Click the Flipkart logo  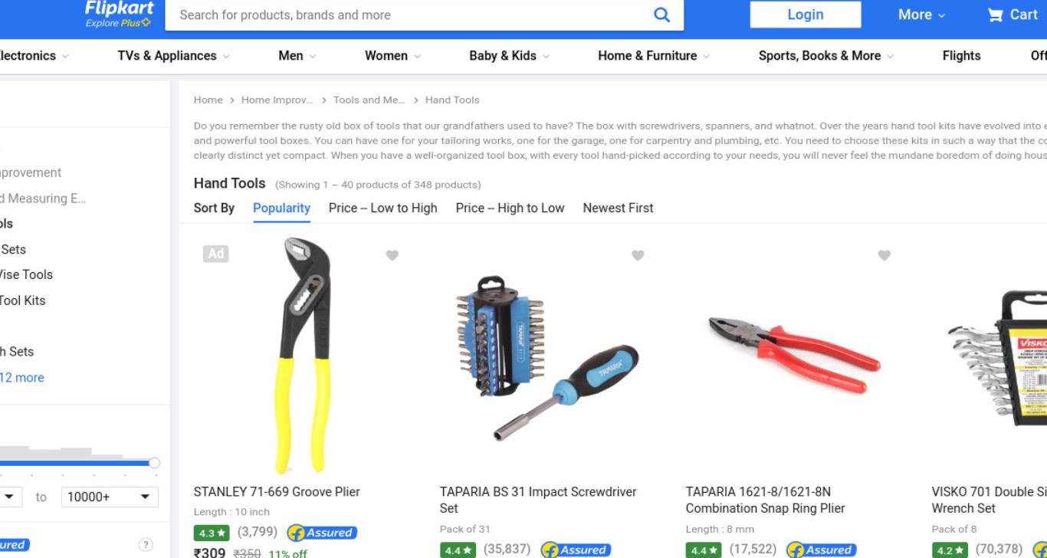click(x=119, y=14)
